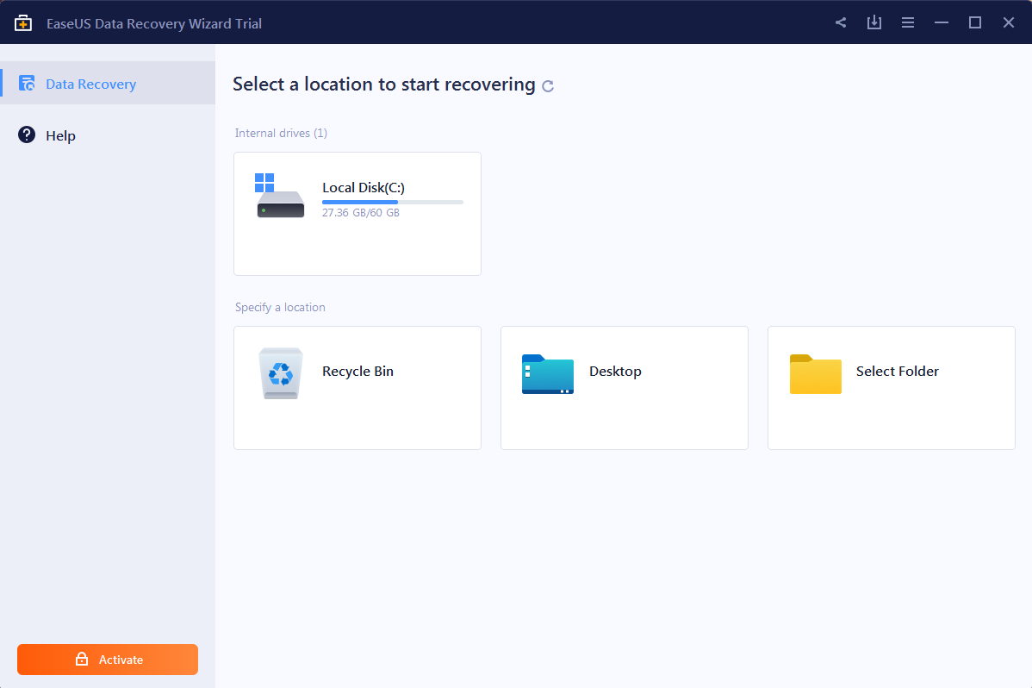This screenshot has height=688, width=1032.
Task: Click the Select Folder icon
Action: (x=815, y=374)
